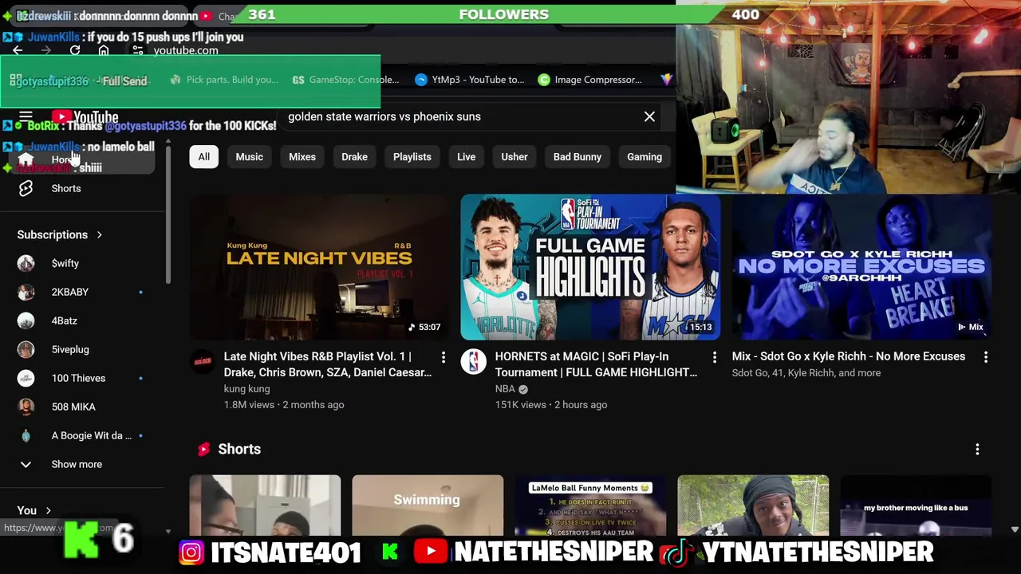Open Shorts shelf more options
This screenshot has height=574, width=1021.
click(x=977, y=450)
